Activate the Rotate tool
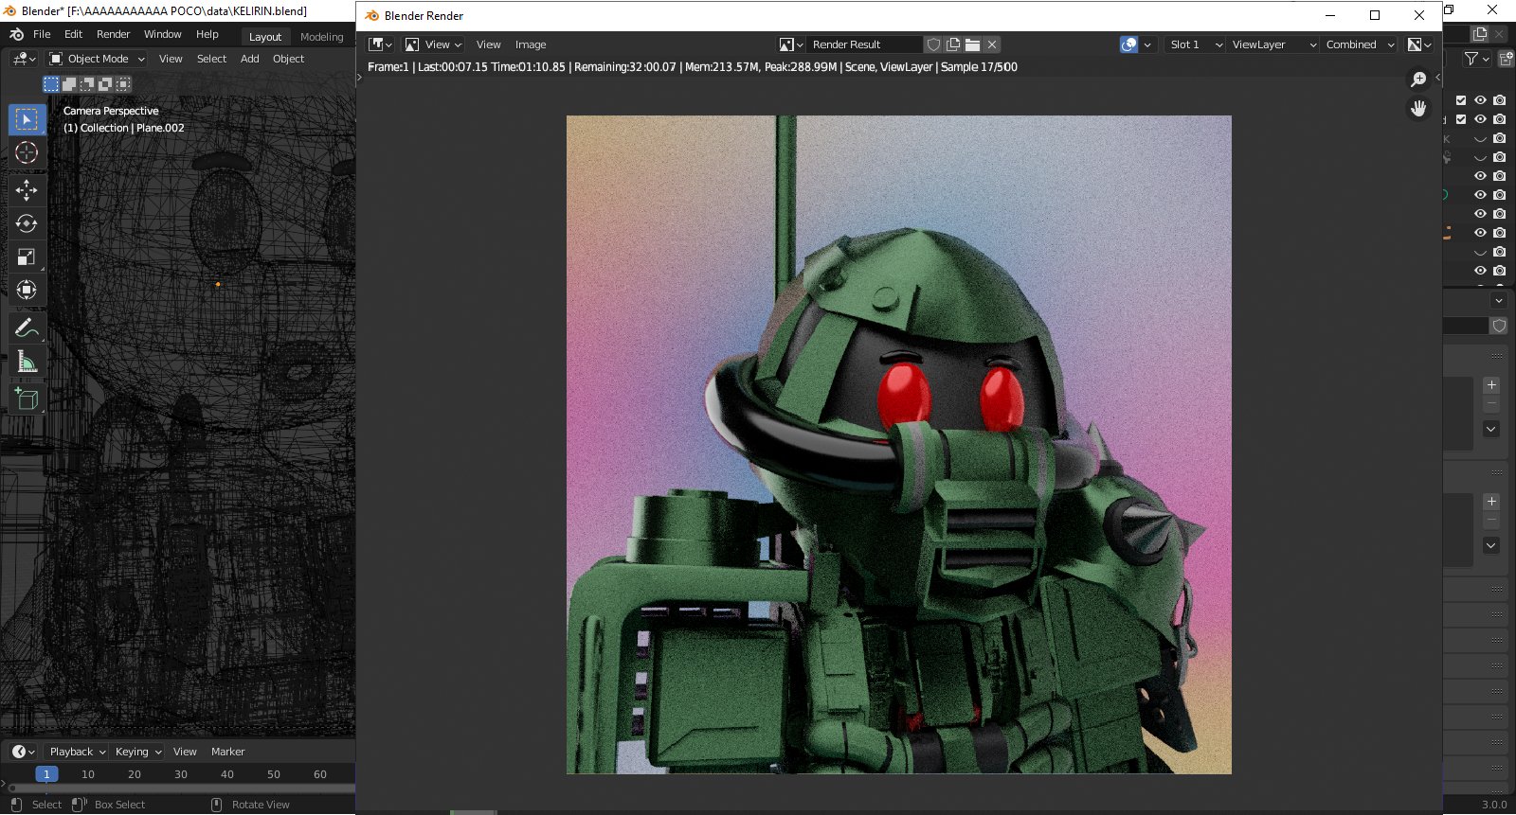Image resolution: width=1516 pixels, height=815 pixels. pos(27,223)
